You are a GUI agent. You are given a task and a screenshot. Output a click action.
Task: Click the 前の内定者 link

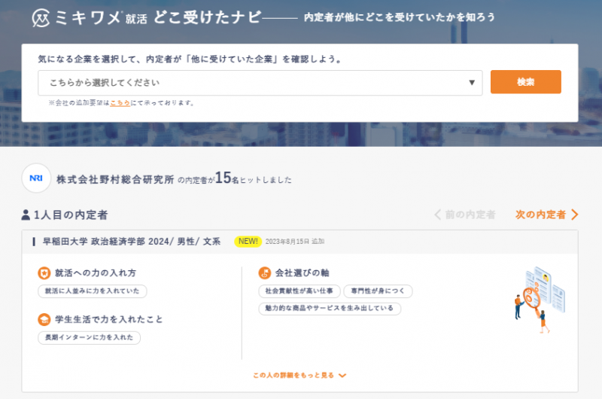coord(464,215)
